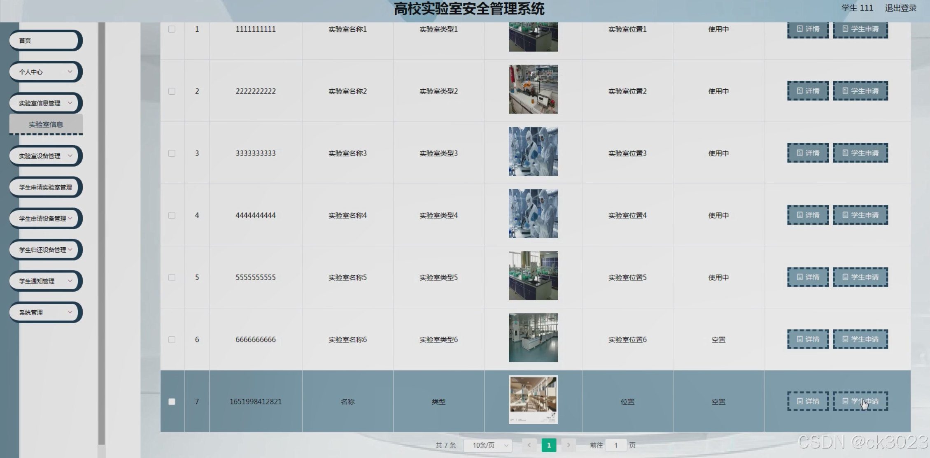Click 学生申请 icon button for row 7

[860, 401]
